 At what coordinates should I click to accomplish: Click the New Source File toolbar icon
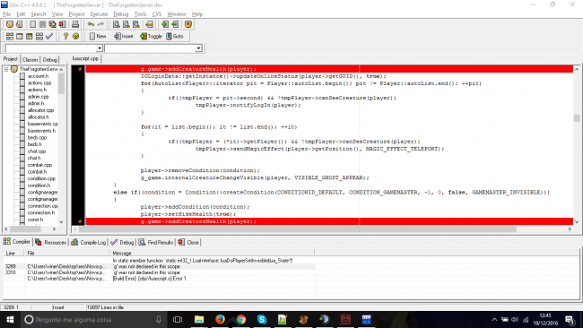(32, 24)
